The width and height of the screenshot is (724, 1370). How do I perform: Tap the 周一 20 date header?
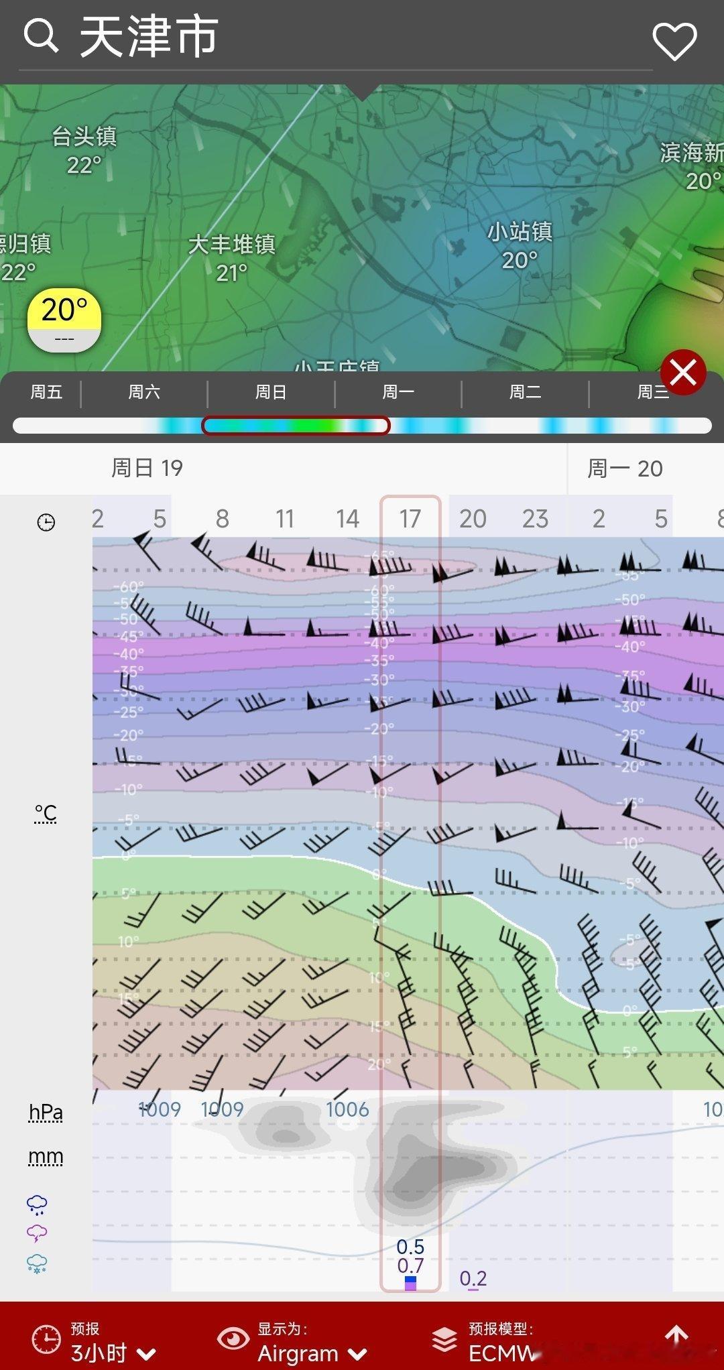click(x=625, y=469)
